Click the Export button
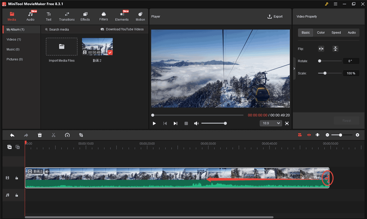Screen dimensions: 367x219 point(275,16)
